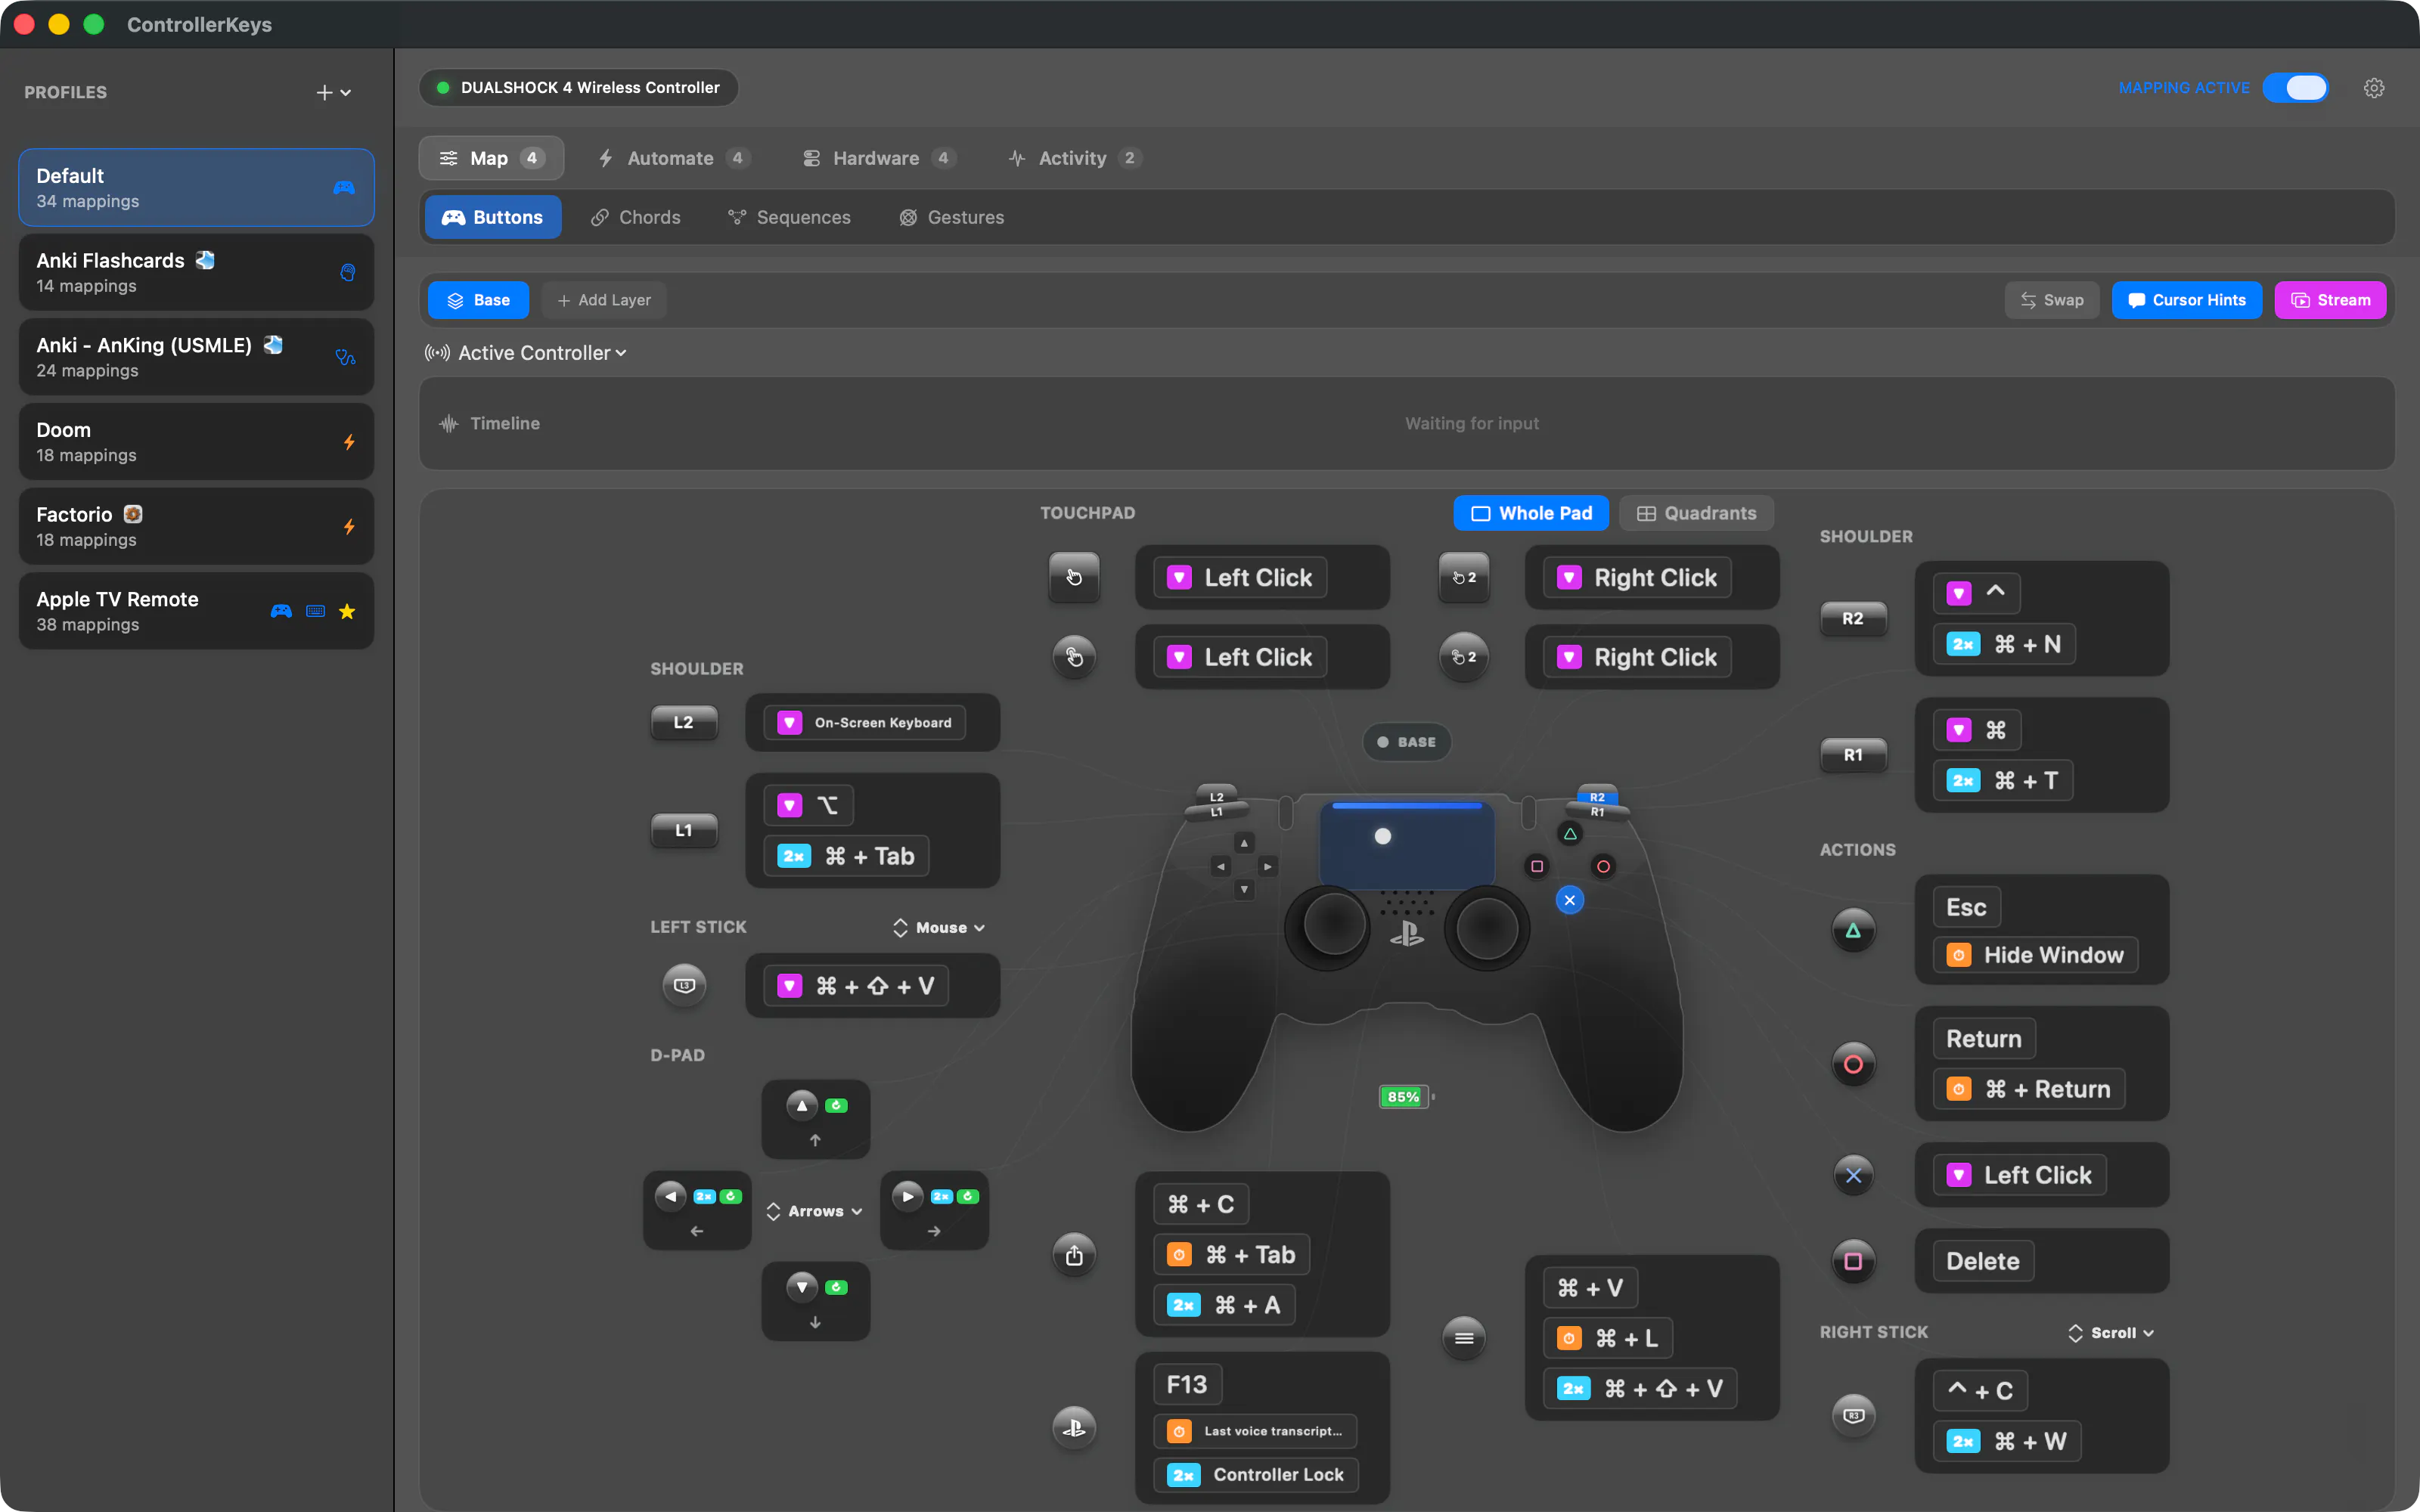Click the F13 mapping chip

(x=1187, y=1385)
